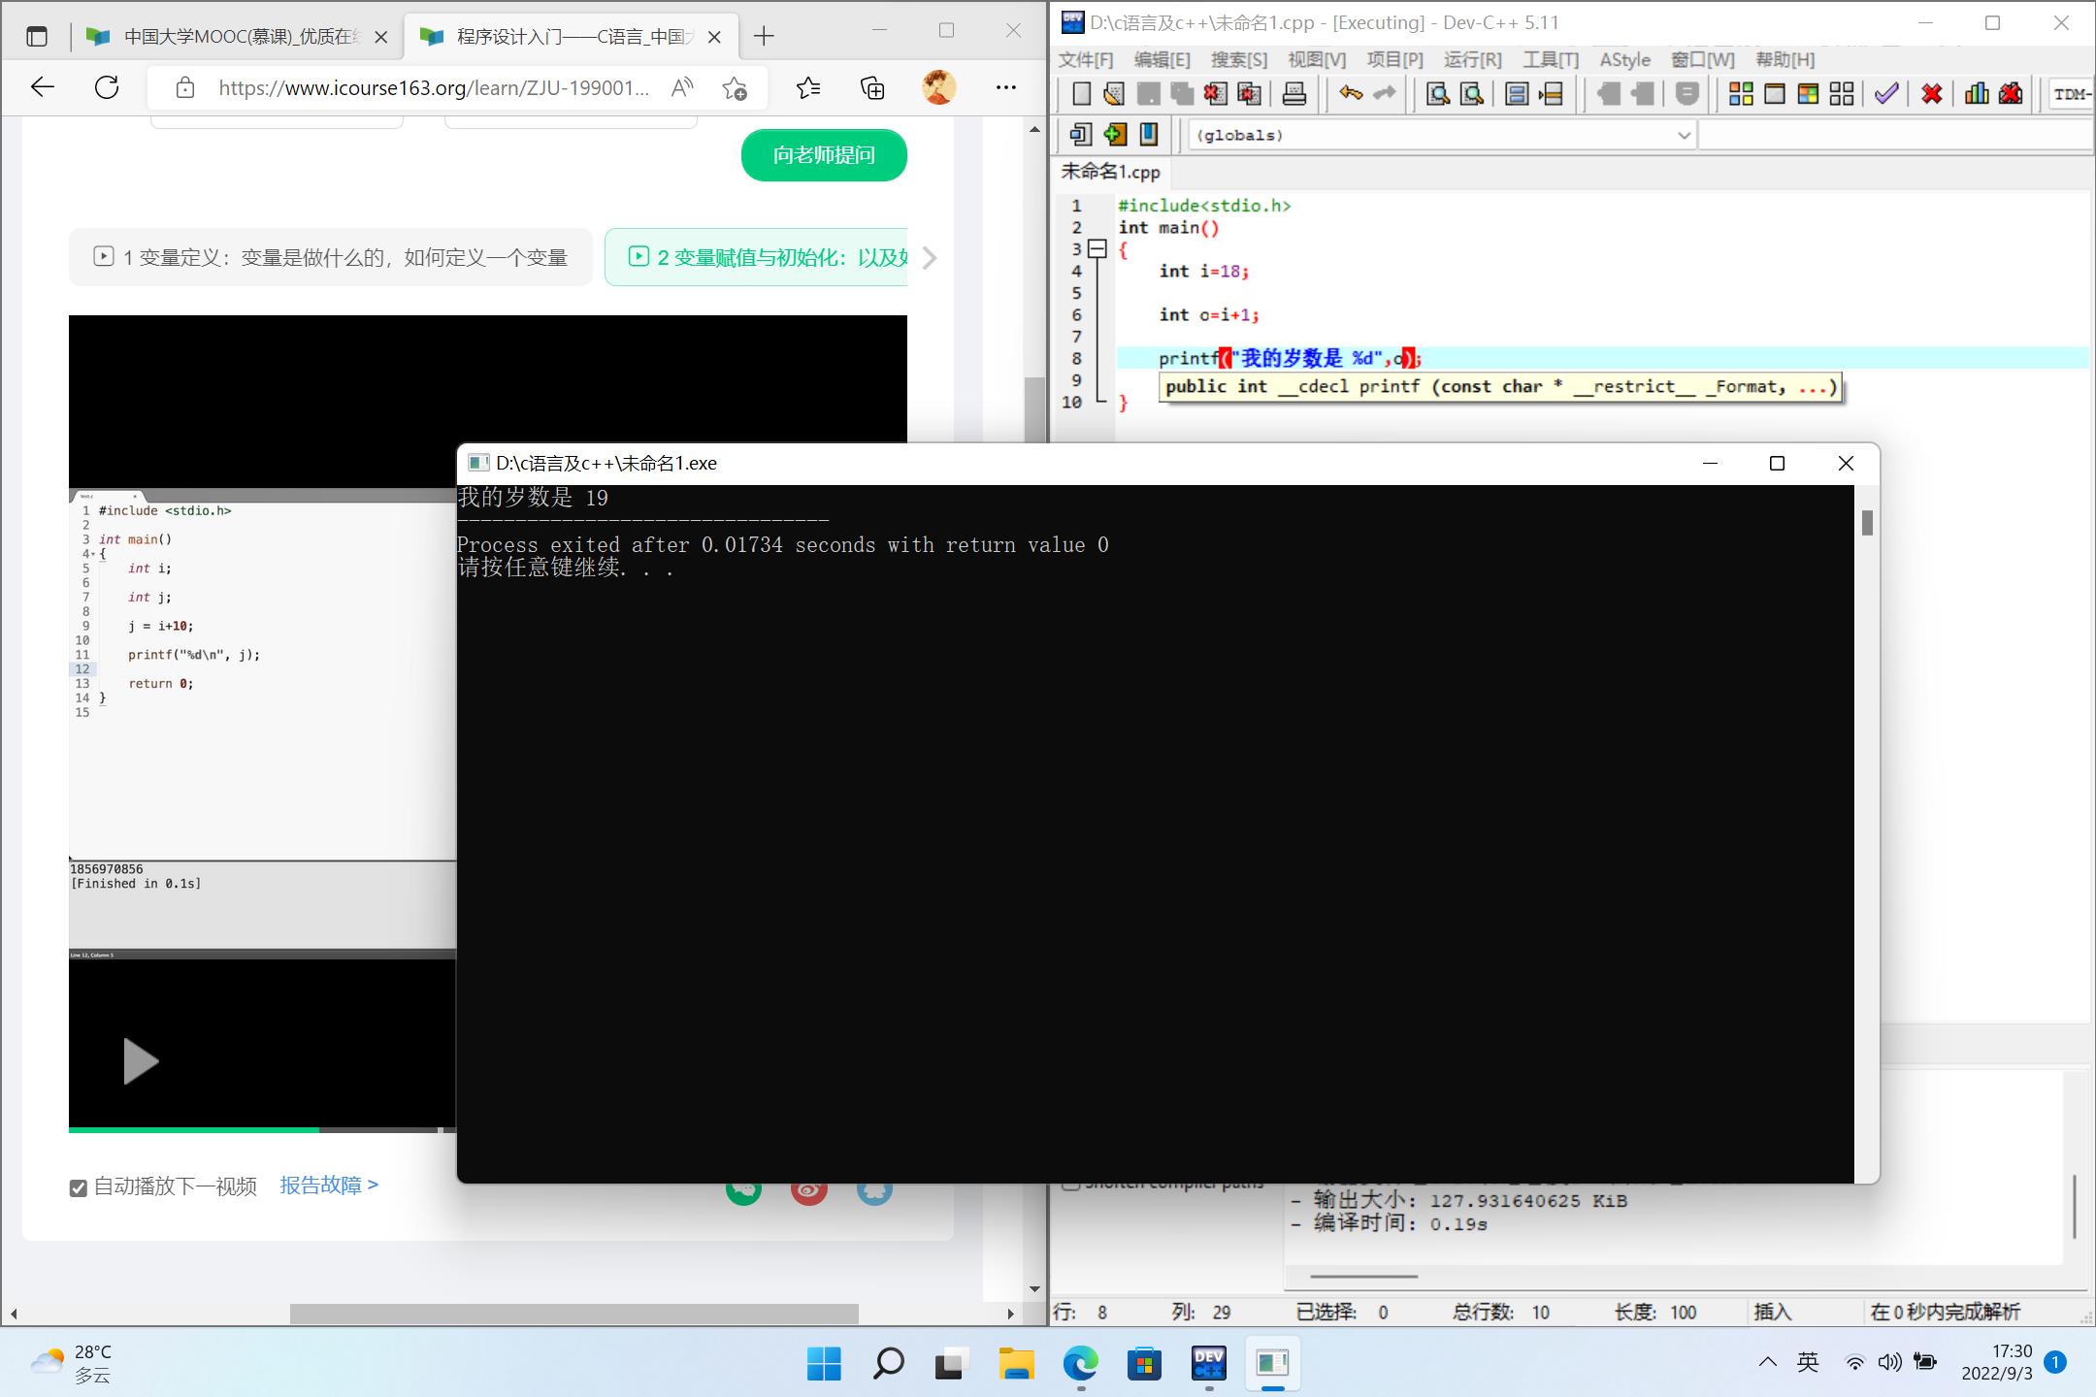
Task: Click the Find magnifier icon
Action: tap(1437, 94)
